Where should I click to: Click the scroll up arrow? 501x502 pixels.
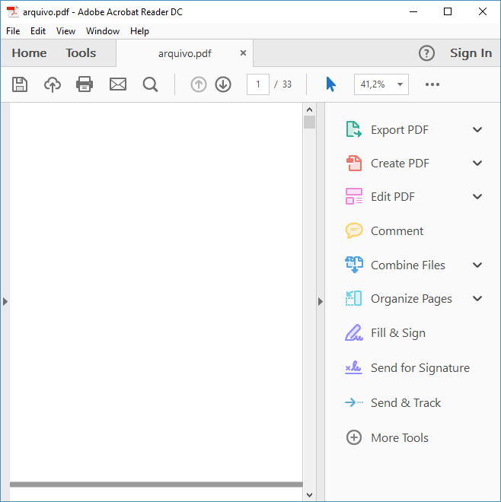point(309,110)
